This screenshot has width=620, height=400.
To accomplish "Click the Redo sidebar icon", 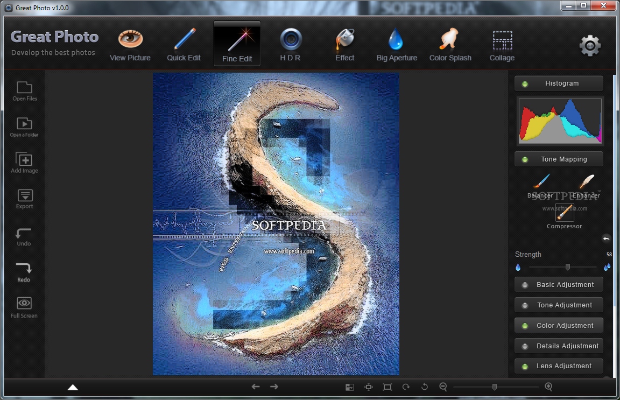I will [x=24, y=272].
